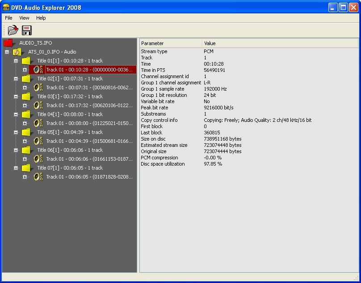The height and width of the screenshot is (283, 361).
Task: Select Track 01 00:06:06 tree item
Action: (89, 159)
